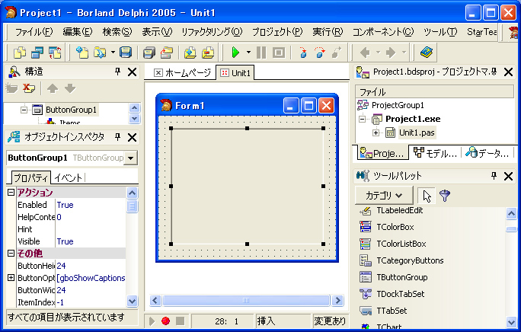The width and height of the screenshot is (521, 332).
Task: Click Delete item icon in Structure panel
Action: [x=29, y=88]
